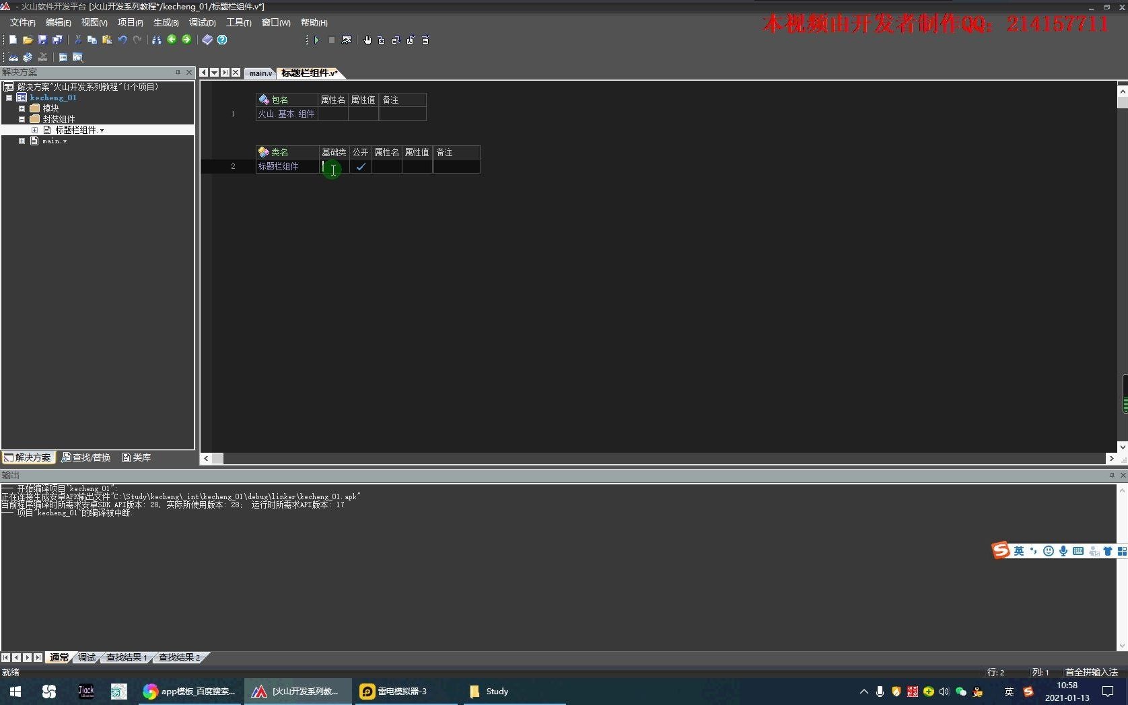Click the grey Stop debug square icon
The width and height of the screenshot is (1128, 705).
coord(332,40)
